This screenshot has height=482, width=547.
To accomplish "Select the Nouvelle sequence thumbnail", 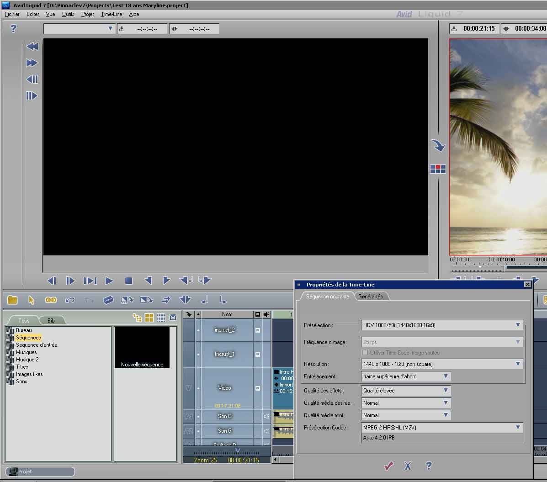I will 142,347.
